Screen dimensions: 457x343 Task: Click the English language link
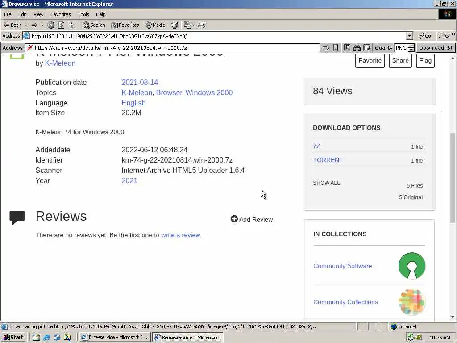(x=133, y=103)
